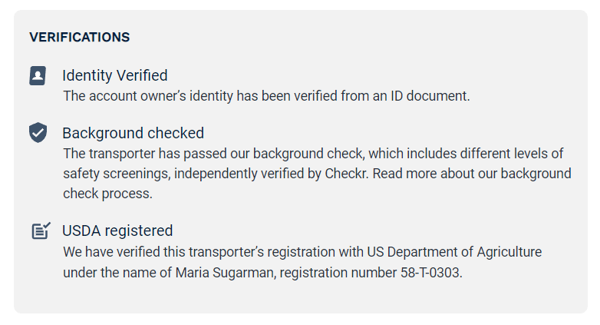Click the words 'check process.' on last line
This screenshot has width=600, height=325.
[107, 194]
